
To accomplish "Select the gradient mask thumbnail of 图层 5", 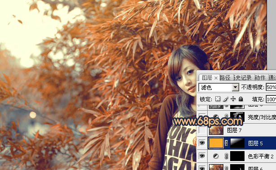I will pyautogui.click(x=237, y=143).
